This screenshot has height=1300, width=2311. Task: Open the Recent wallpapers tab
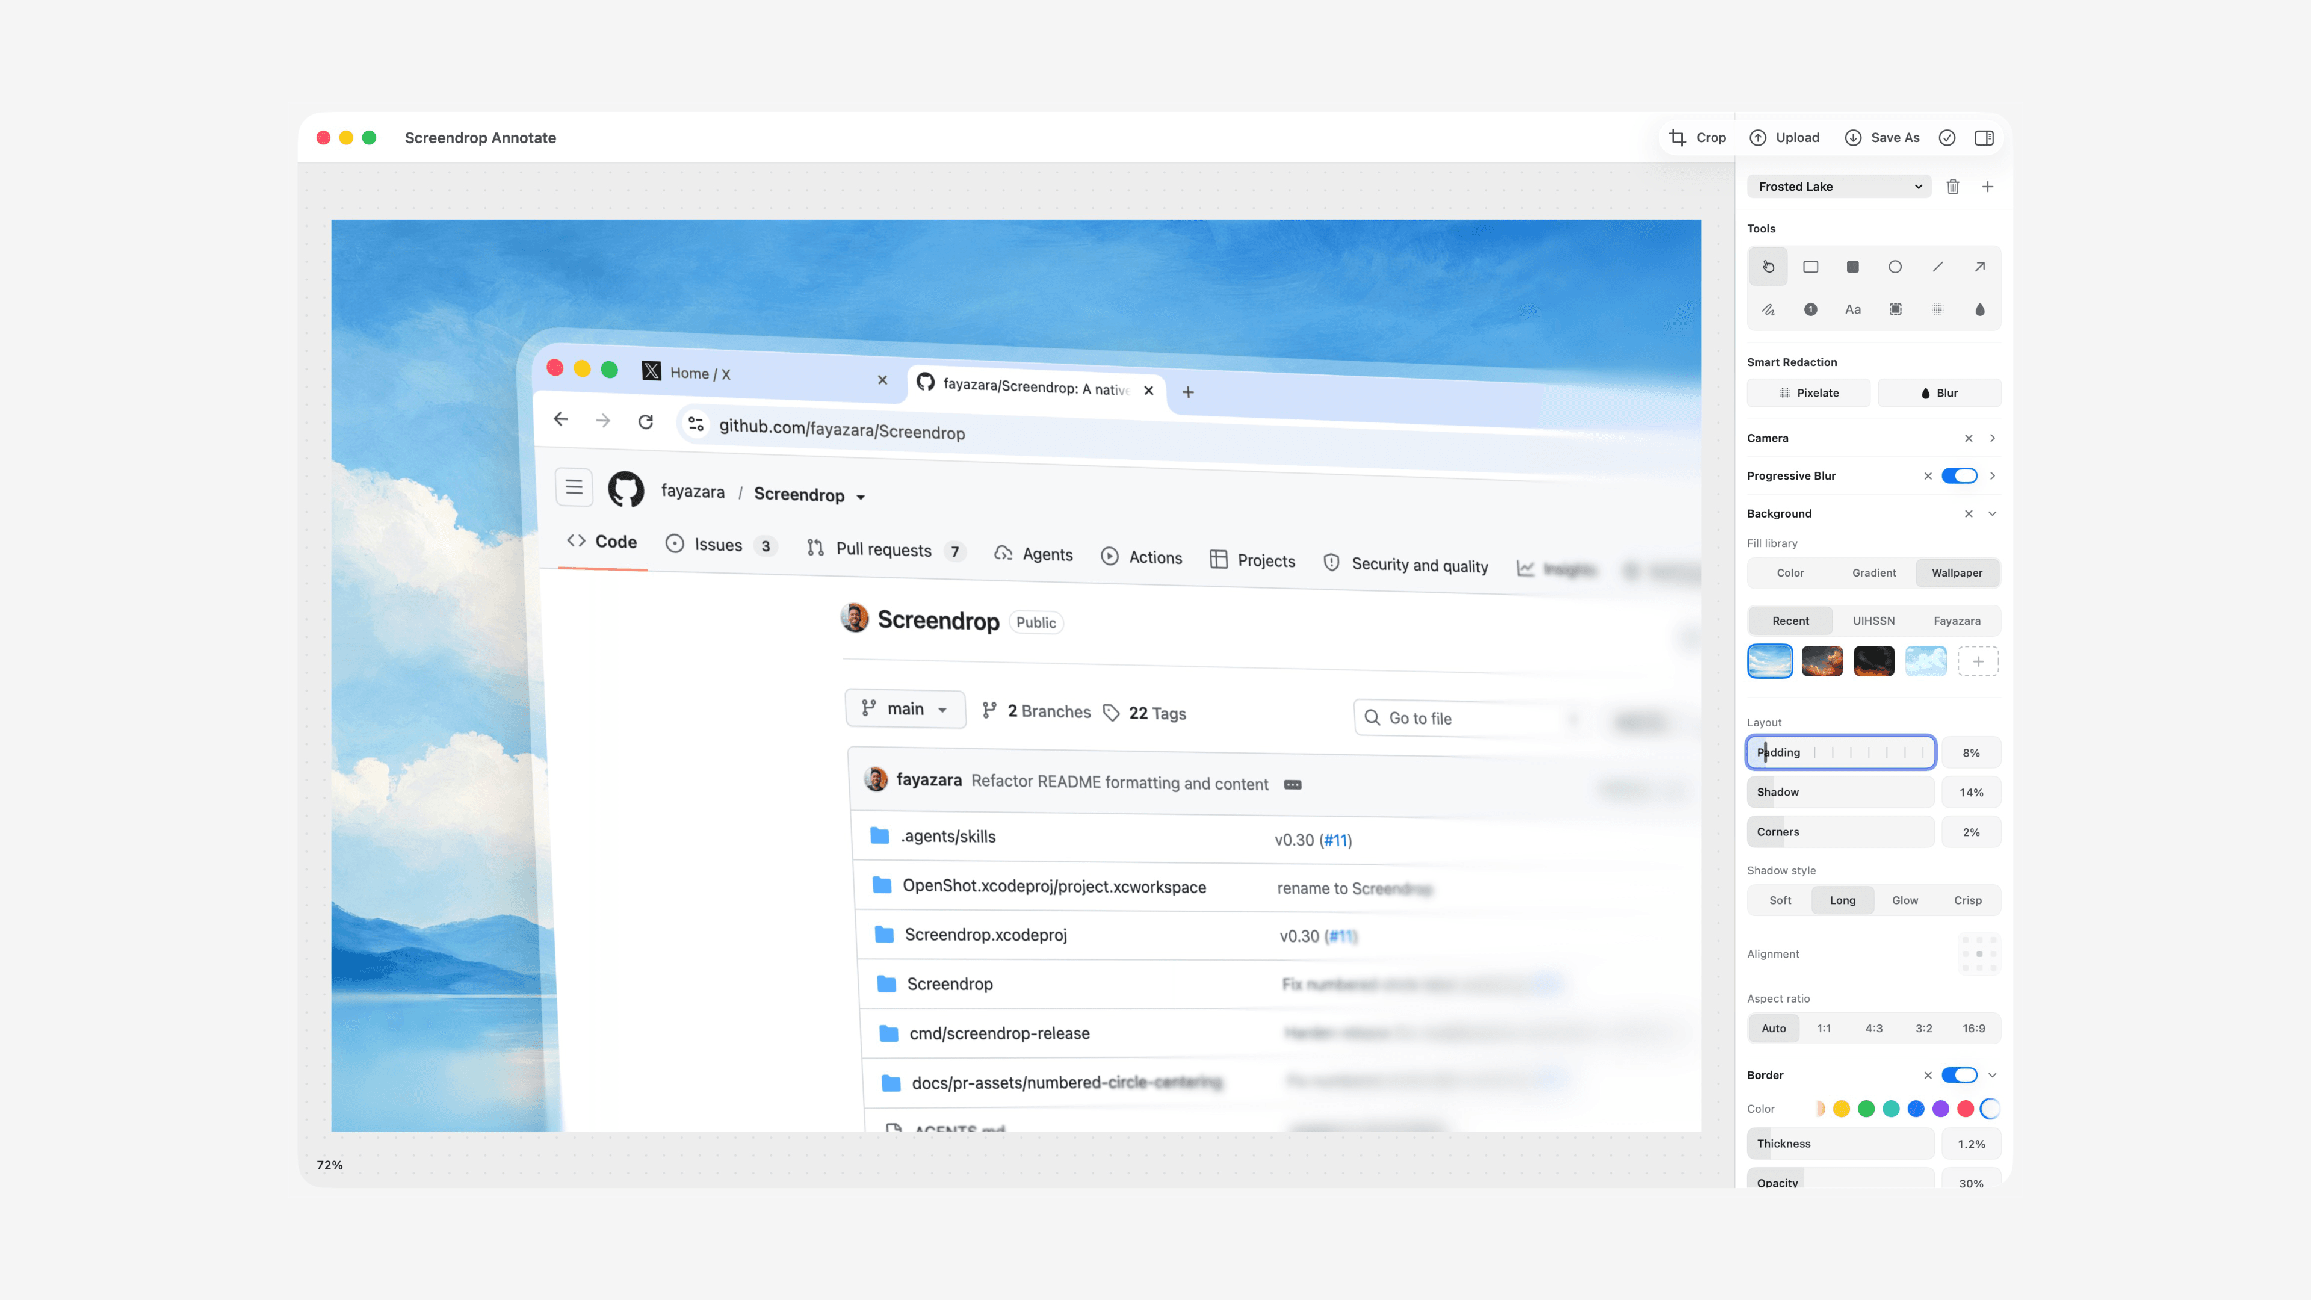[1790, 621]
